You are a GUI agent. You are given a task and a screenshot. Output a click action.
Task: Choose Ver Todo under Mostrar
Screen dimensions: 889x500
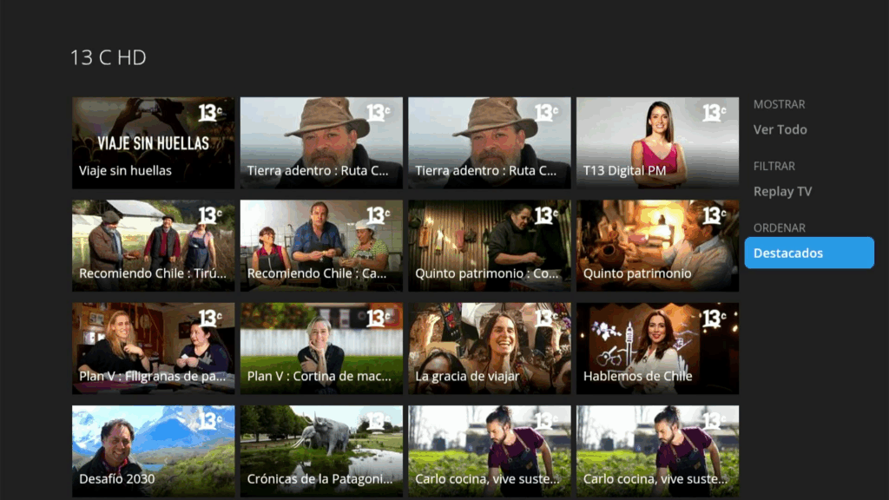780,129
